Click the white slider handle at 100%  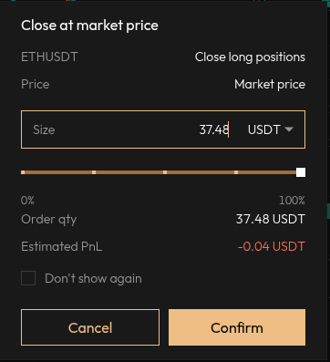click(x=301, y=172)
